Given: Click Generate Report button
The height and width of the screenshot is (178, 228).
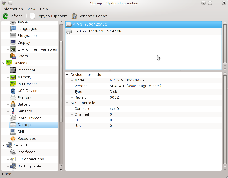Looking at the screenshot, I should point(90,16).
